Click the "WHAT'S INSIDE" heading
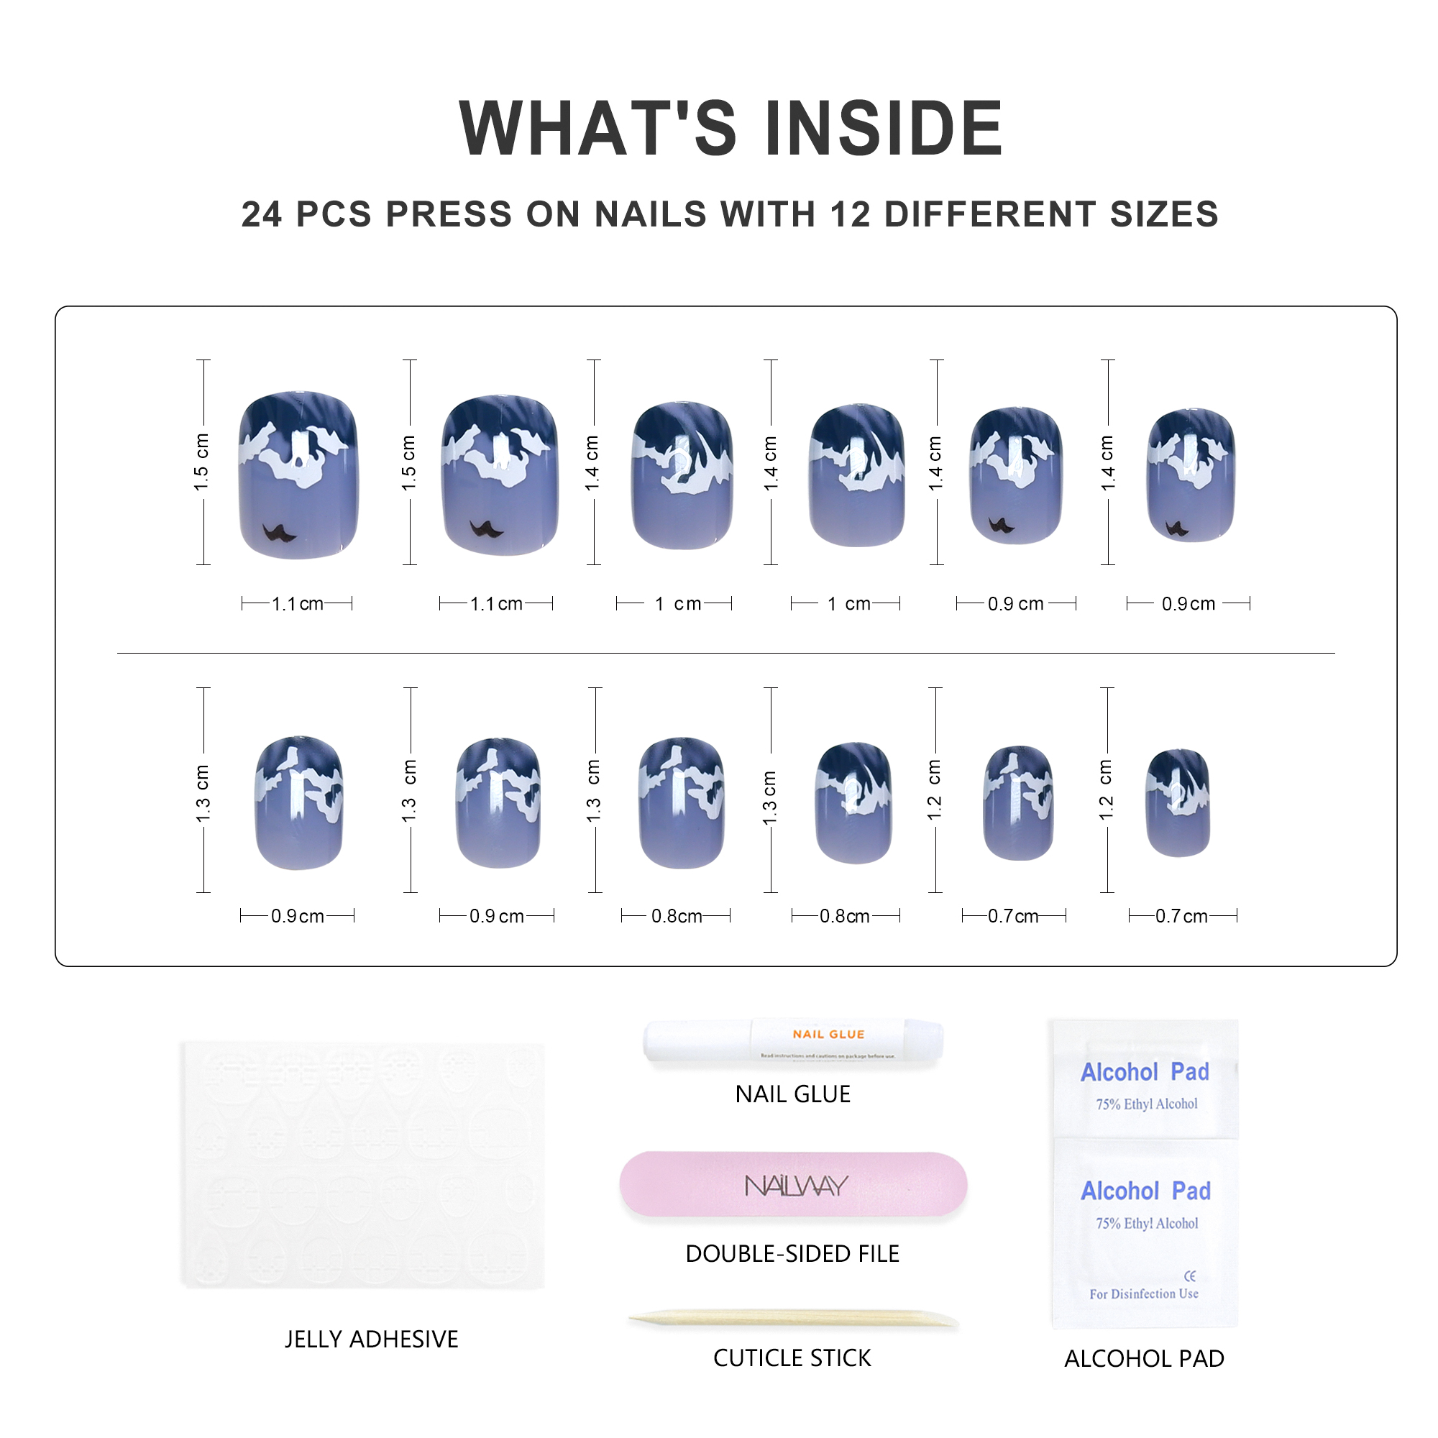The width and height of the screenshot is (1438, 1438). [731, 128]
